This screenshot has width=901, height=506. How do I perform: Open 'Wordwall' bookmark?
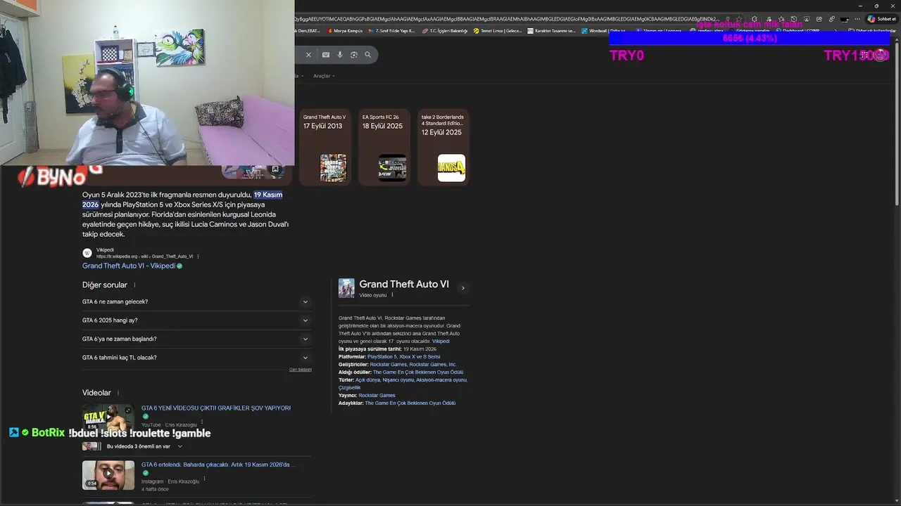[x=603, y=31]
